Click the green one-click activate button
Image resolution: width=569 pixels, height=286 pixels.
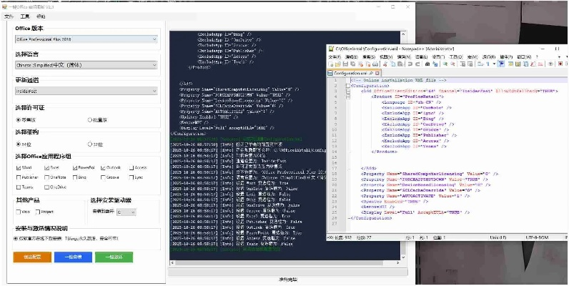pos(114,256)
